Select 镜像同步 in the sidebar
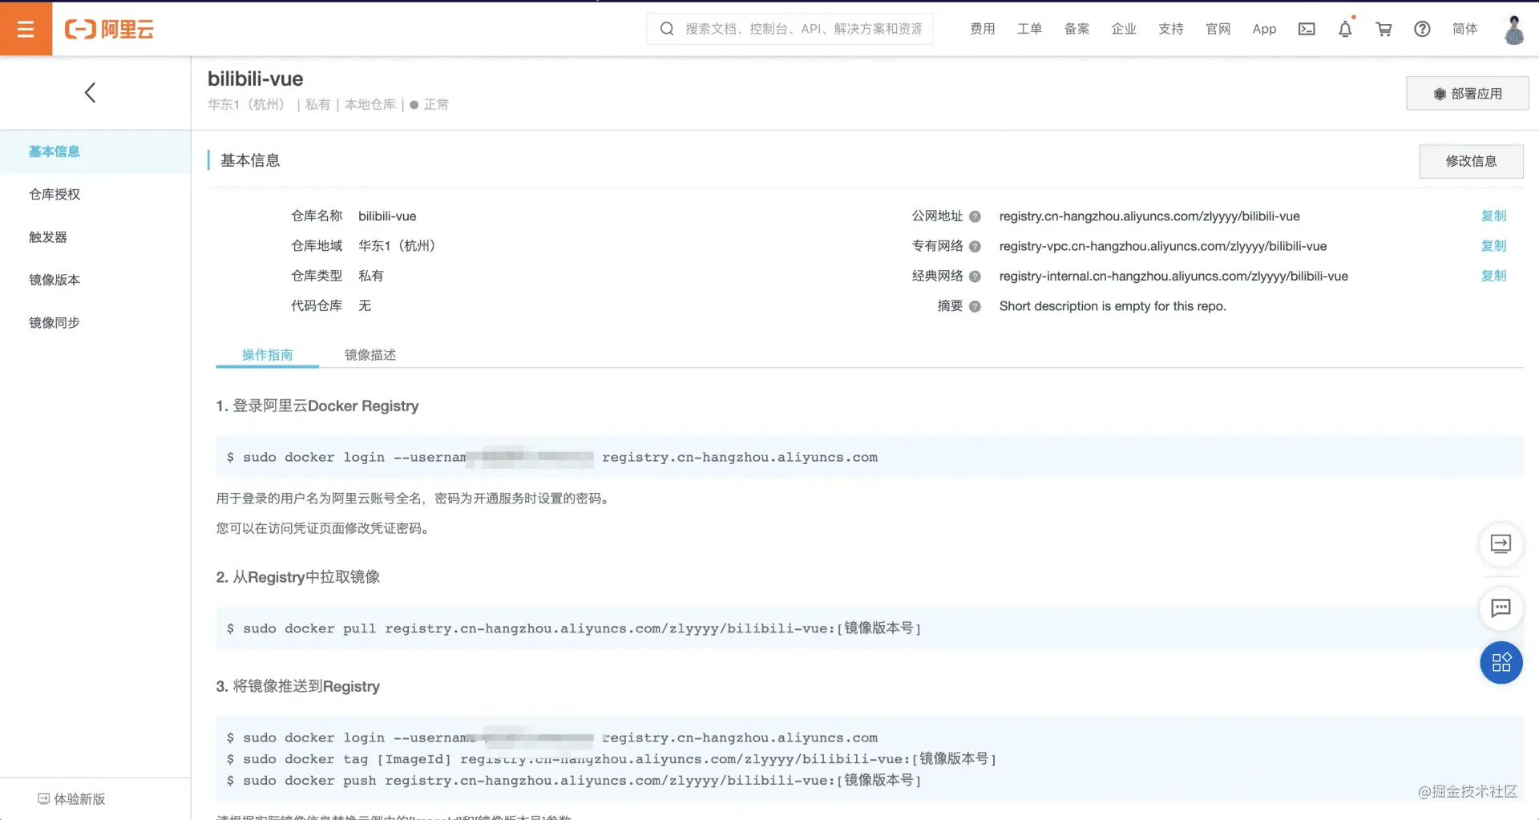 55,322
